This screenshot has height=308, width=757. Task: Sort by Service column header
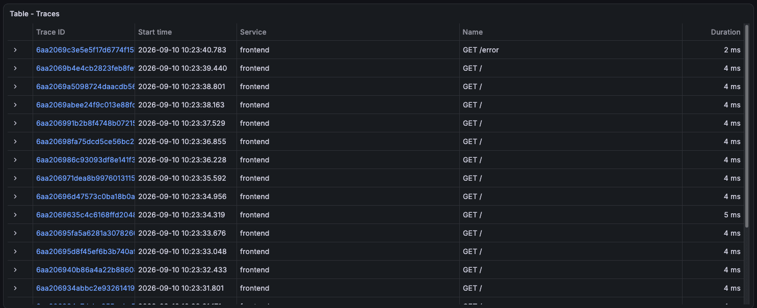[x=253, y=32]
